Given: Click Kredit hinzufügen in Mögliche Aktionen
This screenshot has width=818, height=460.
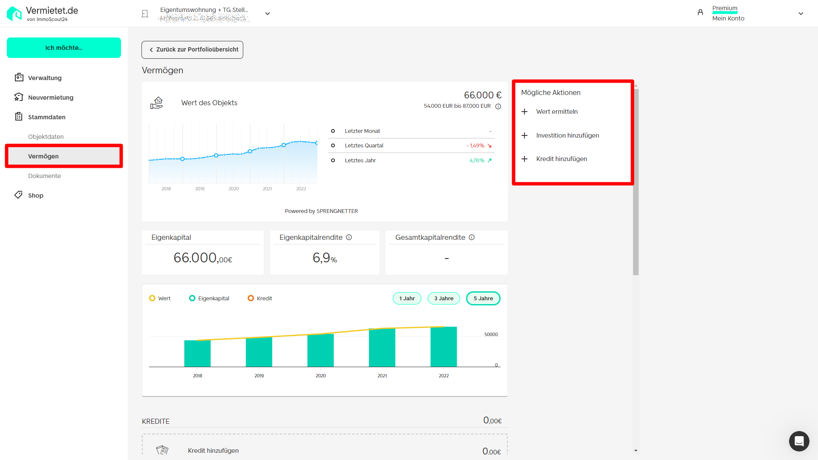Looking at the screenshot, I should 562,159.
